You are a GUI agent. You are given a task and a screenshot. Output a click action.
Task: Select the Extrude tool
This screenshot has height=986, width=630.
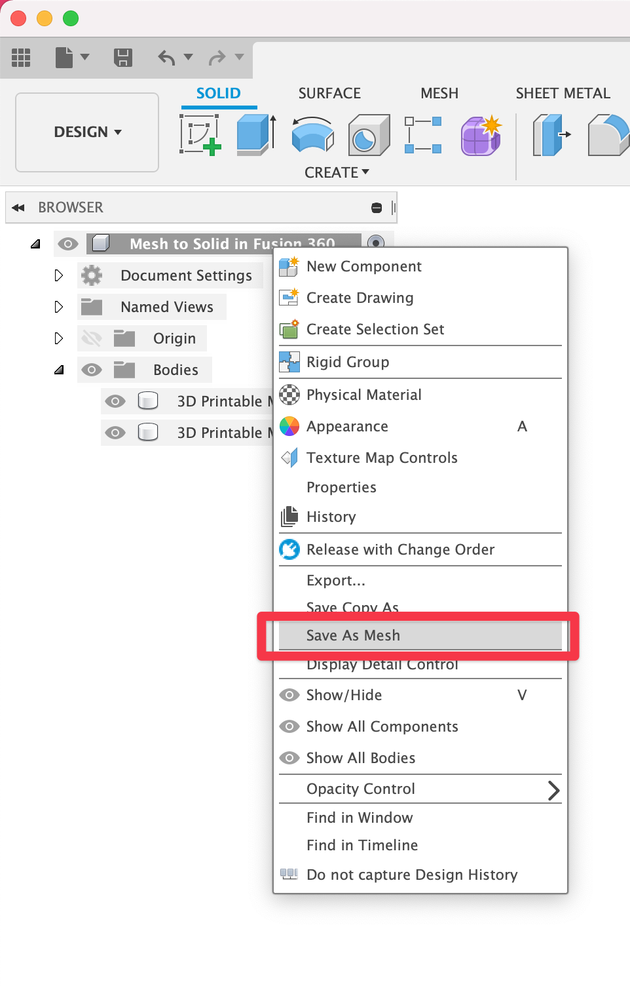click(256, 134)
